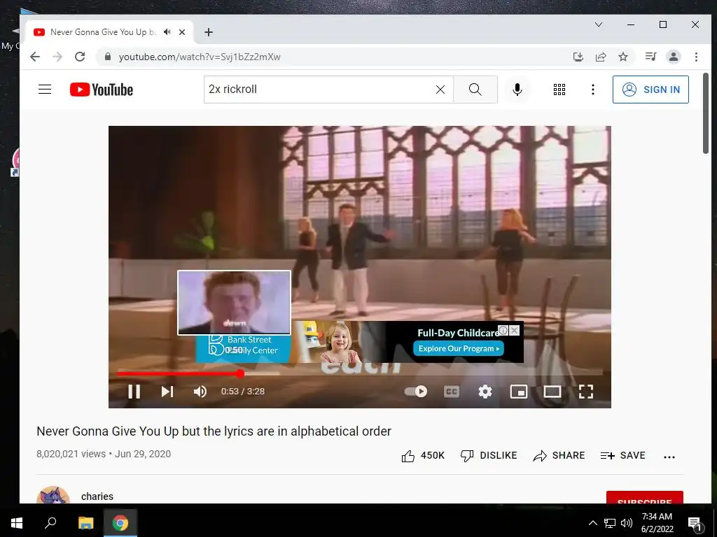Go back in the browser
This screenshot has height=537, width=717.
click(x=35, y=57)
